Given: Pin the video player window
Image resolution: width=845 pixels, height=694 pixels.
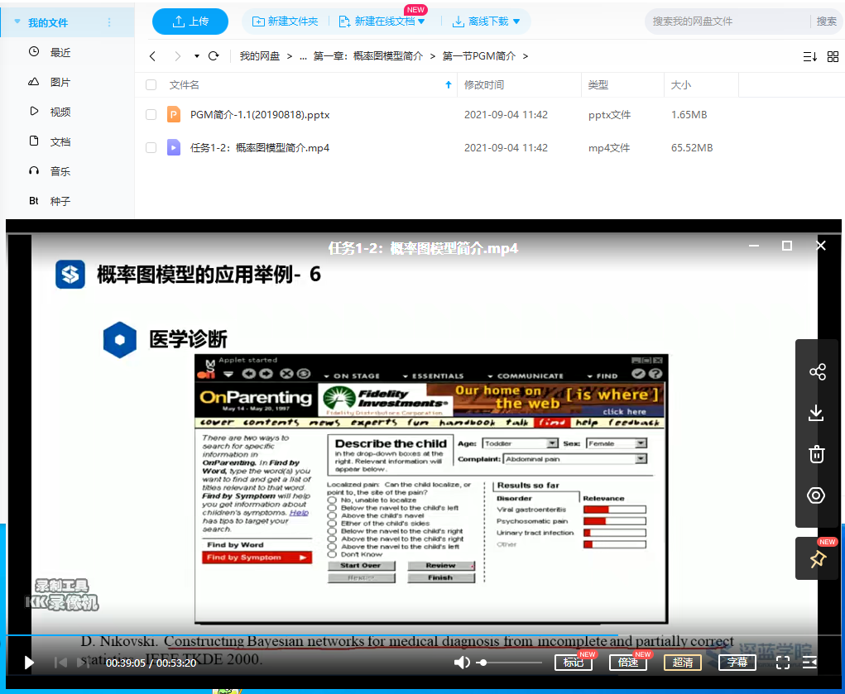Looking at the screenshot, I should 818,558.
